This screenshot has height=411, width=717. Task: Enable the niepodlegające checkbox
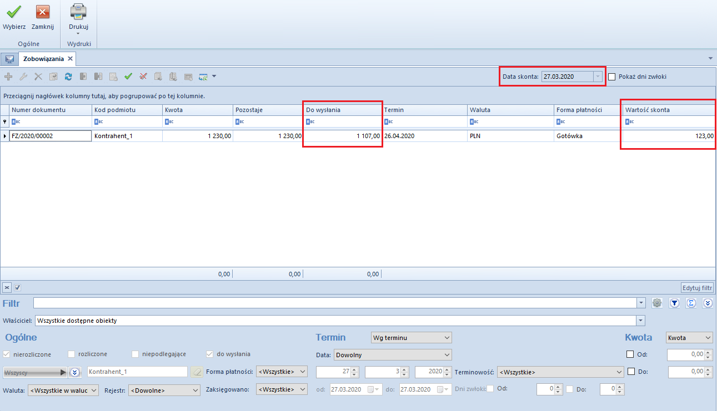click(136, 354)
